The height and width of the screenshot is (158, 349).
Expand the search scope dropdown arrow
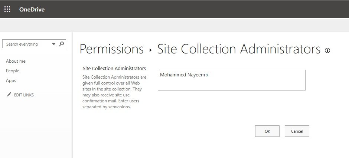[54, 44]
